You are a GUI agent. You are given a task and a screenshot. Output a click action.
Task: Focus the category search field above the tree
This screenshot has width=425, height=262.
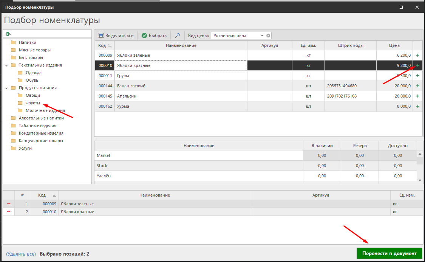(x=49, y=34)
